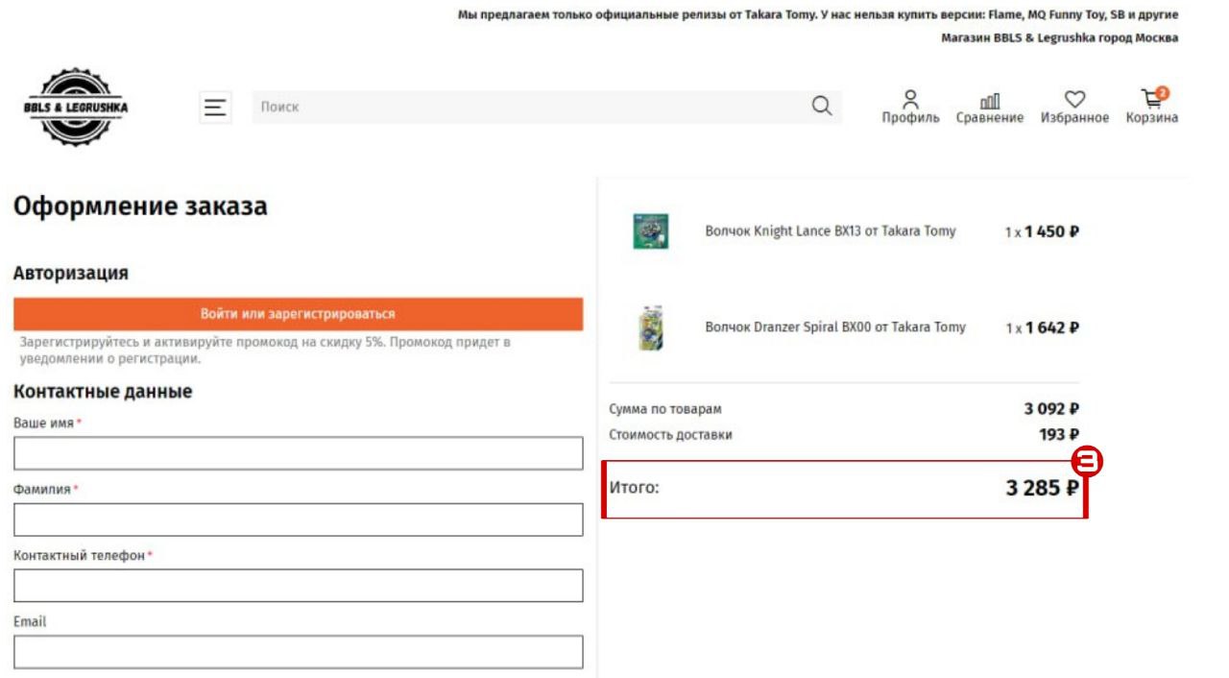
Task: Click the Ваше имя input field
Action: coord(298,453)
